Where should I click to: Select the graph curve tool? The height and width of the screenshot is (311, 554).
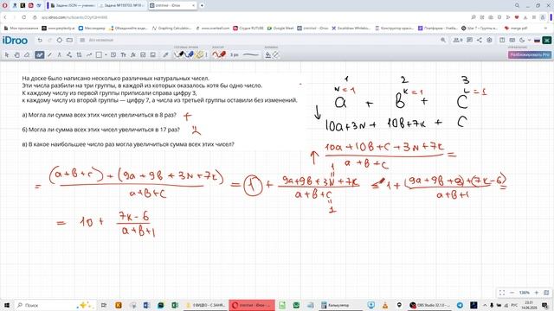[x=89, y=54]
